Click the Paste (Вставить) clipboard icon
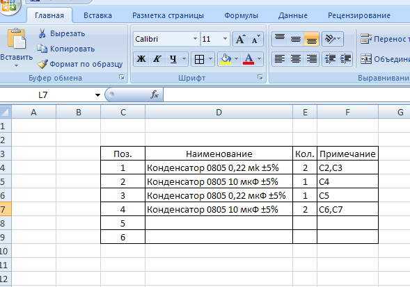This screenshot has width=410, height=287. click(17, 39)
